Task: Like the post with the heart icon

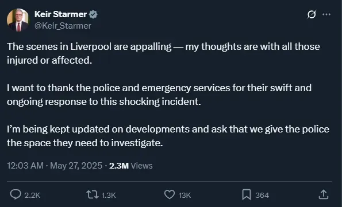Action: [x=170, y=194]
